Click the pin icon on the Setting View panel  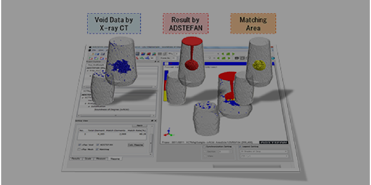[x=152, y=121]
